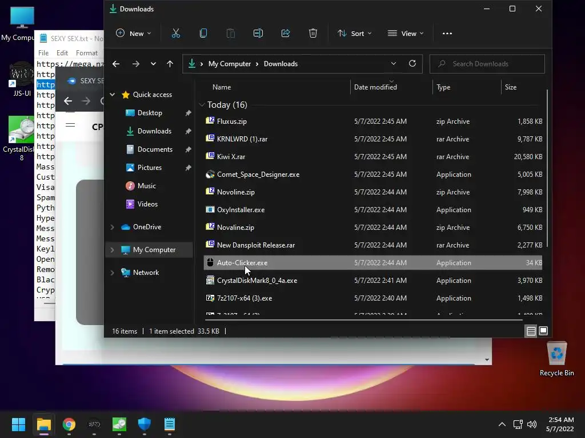Open File Explorer icon on taskbar
585x438 pixels.
43,424
